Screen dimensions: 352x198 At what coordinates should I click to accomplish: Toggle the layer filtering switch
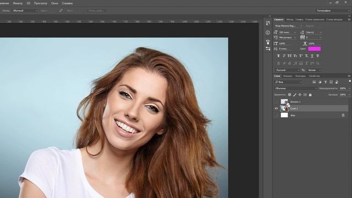tap(350, 81)
